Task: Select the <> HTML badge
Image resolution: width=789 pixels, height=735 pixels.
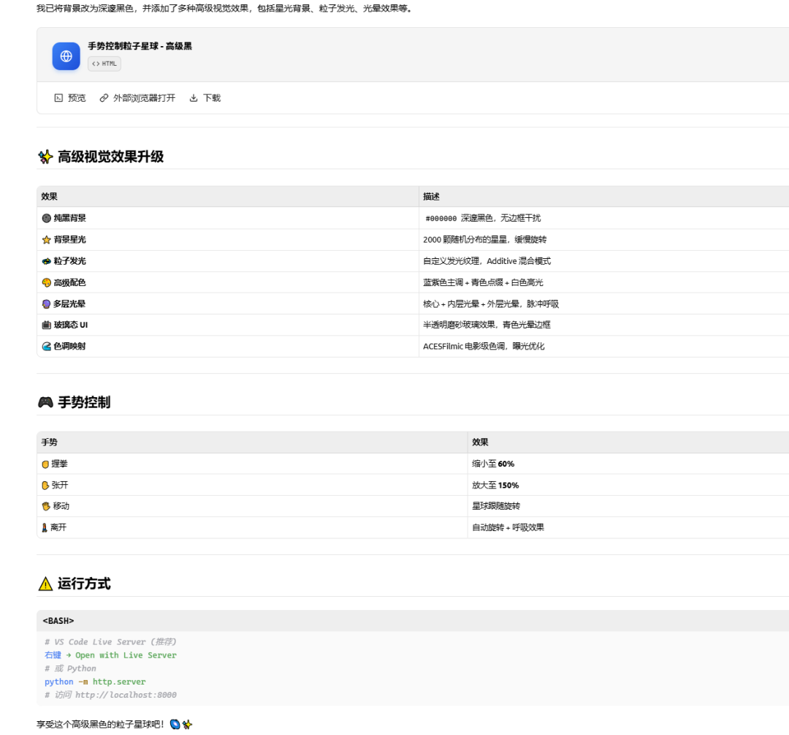Action: [x=105, y=64]
